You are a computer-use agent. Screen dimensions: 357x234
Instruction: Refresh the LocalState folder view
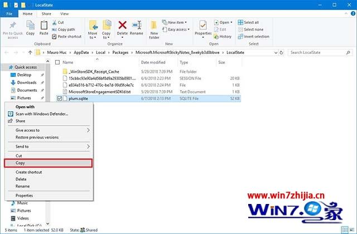[281, 53]
